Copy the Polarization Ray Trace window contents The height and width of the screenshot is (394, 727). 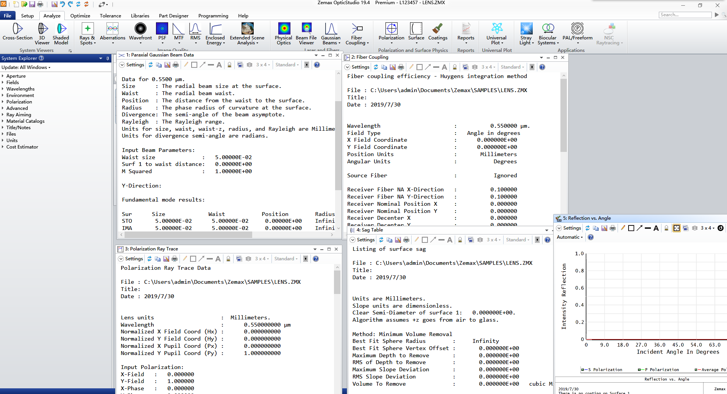(x=158, y=259)
